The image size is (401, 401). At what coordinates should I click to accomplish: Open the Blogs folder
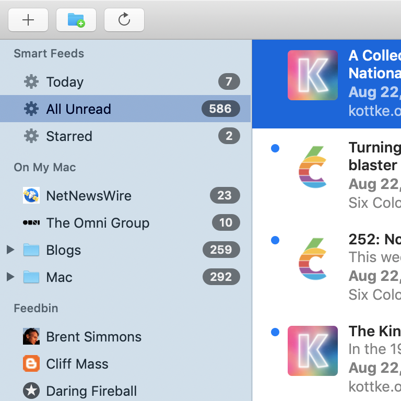(x=63, y=250)
